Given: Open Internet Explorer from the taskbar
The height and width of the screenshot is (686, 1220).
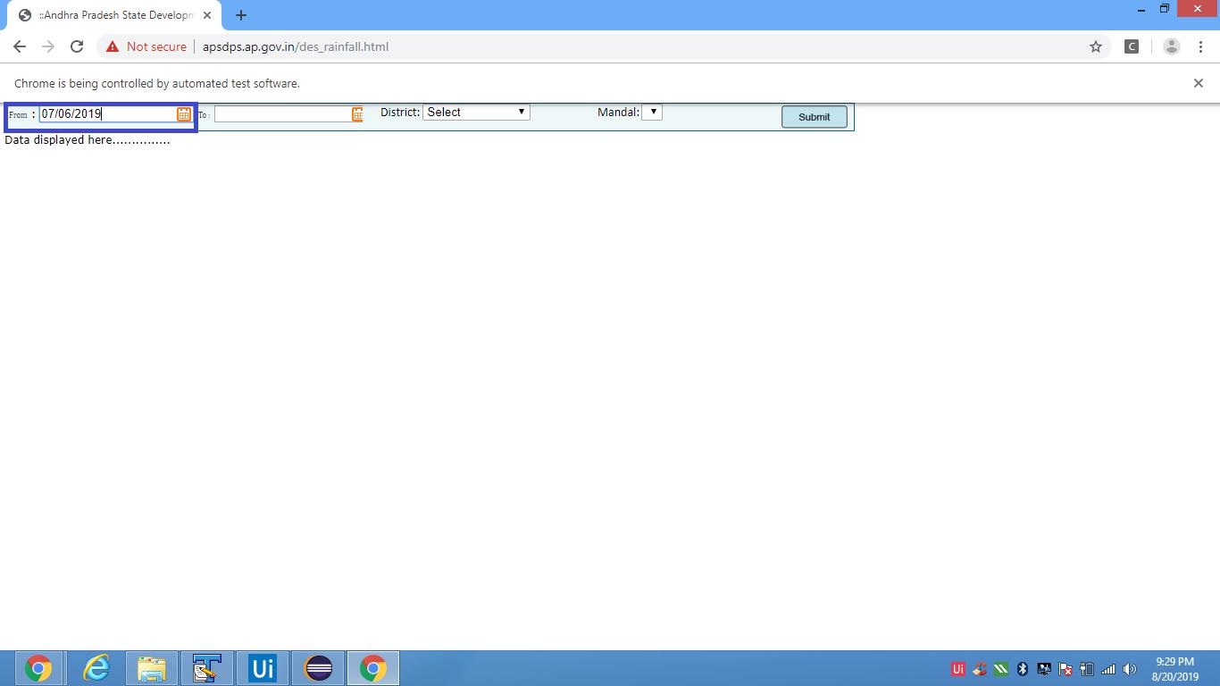Looking at the screenshot, I should click(x=96, y=668).
